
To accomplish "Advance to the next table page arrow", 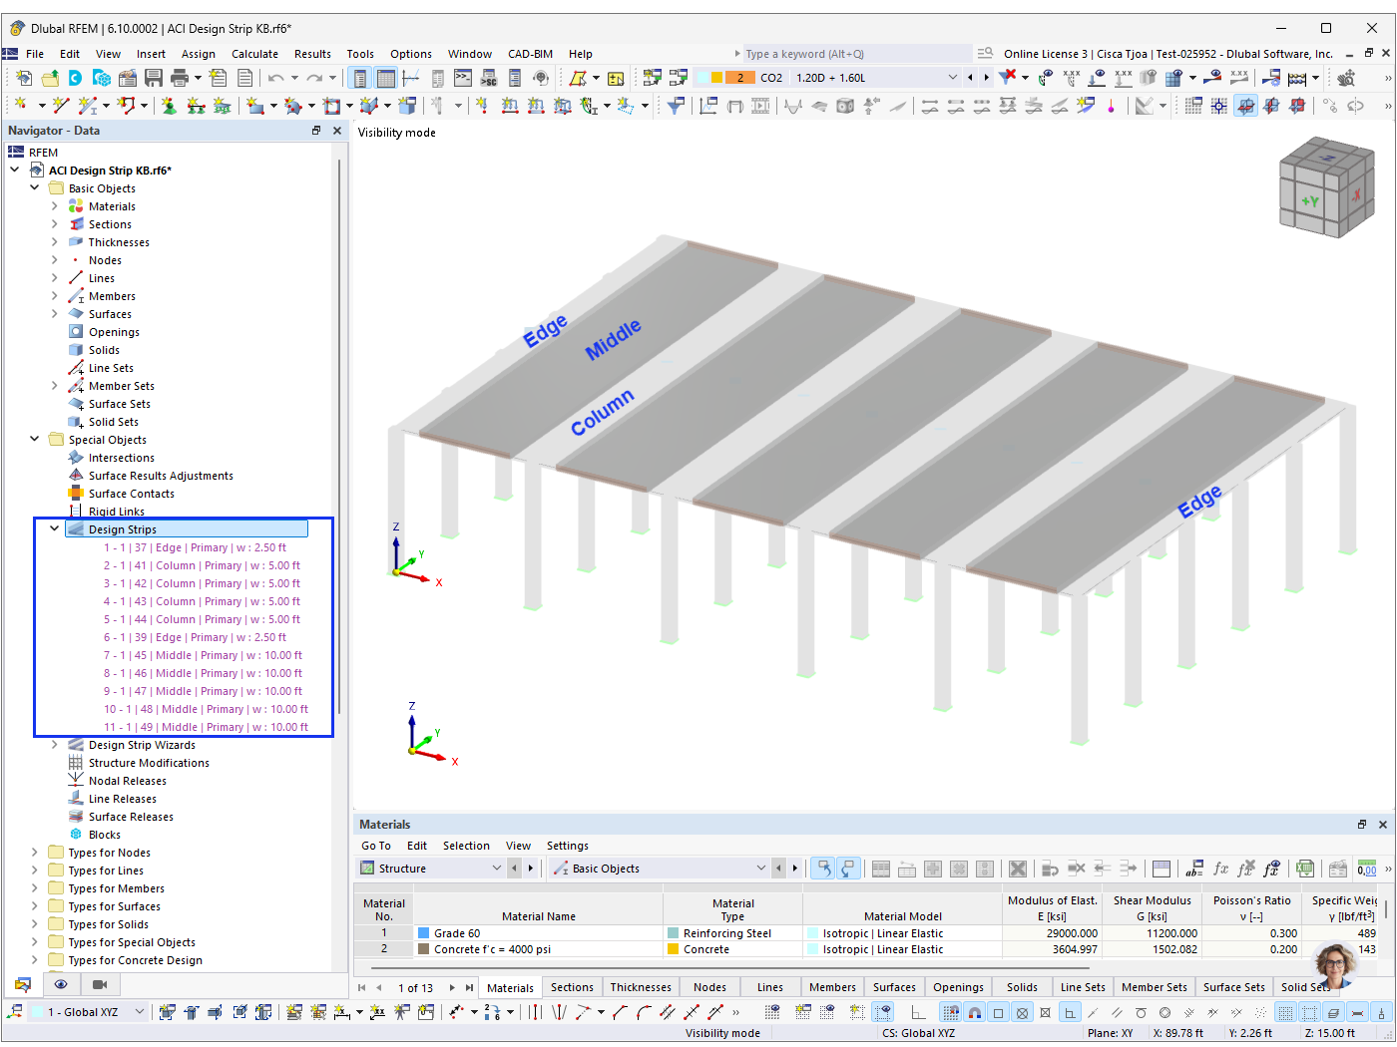I will pyautogui.click(x=452, y=987).
